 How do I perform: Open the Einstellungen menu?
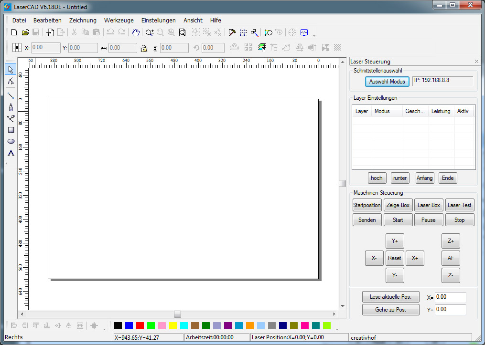[158, 20]
